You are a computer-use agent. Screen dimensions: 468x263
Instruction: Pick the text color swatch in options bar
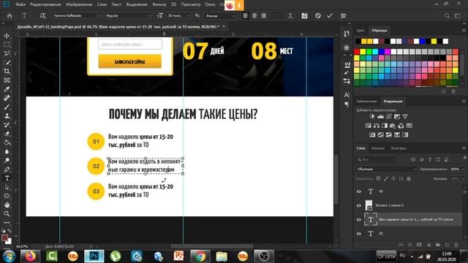[x=276, y=16]
